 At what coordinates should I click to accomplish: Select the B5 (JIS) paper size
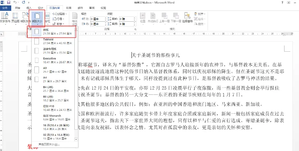coord(53,98)
